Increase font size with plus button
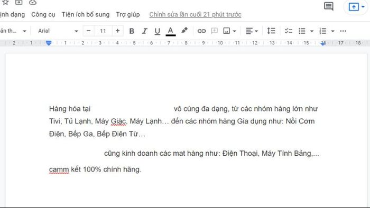This screenshot has height=208, width=370. point(117,31)
